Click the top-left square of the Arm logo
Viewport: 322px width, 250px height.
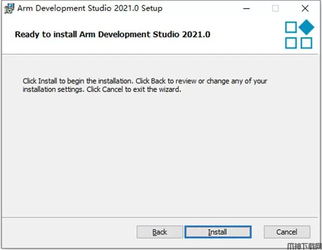pyautogui.click(x=291, y=28)
